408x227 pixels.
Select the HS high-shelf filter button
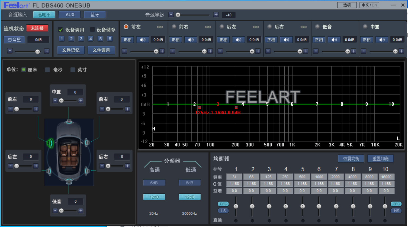(396, 211)
